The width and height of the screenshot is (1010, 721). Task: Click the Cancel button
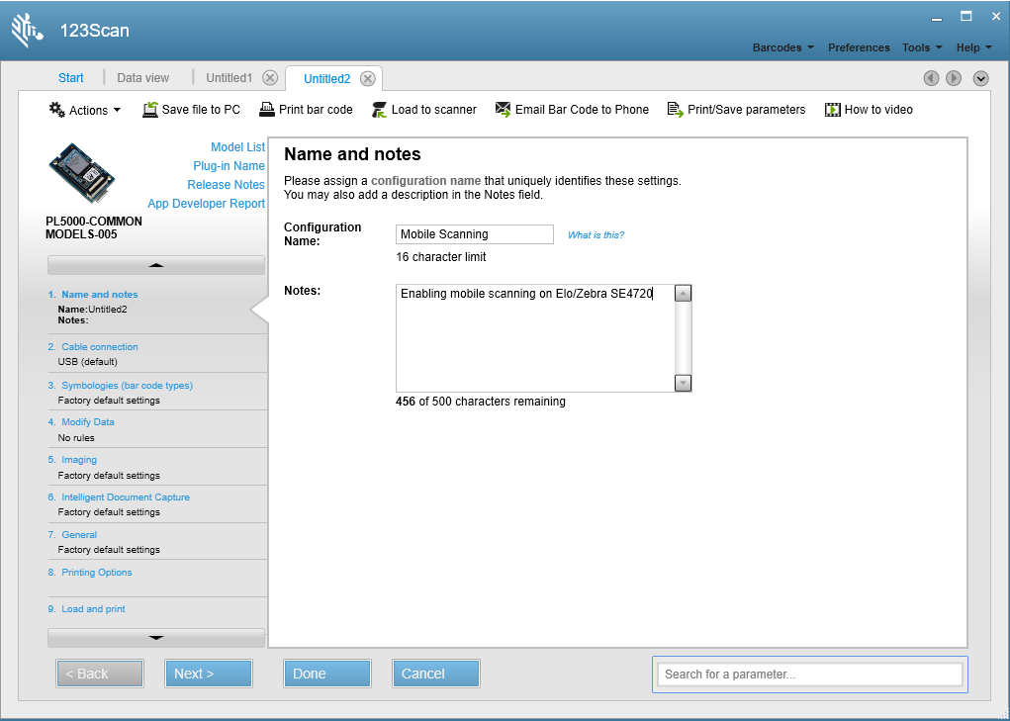(x=436, y=674)
